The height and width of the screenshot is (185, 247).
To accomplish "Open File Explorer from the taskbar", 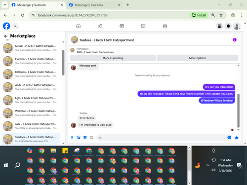I will (53, 150).
